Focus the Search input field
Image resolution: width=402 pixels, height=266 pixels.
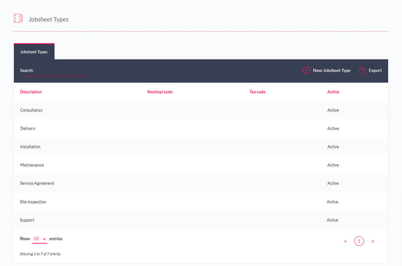61,71
